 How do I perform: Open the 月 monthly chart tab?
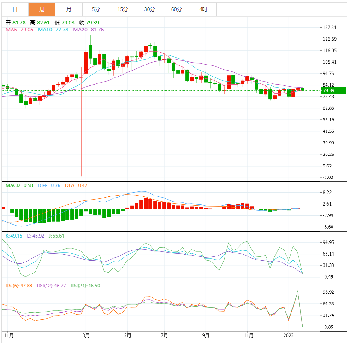68,9
